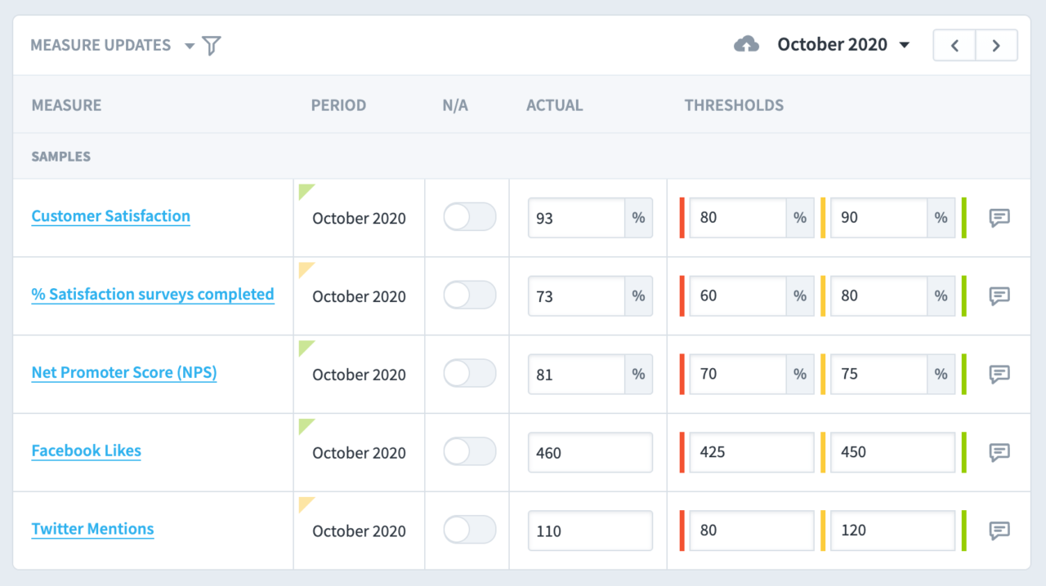Click the actual value field for Twitter Mentions
This screenshot has height=586, width=1046.
pos(589,531)
